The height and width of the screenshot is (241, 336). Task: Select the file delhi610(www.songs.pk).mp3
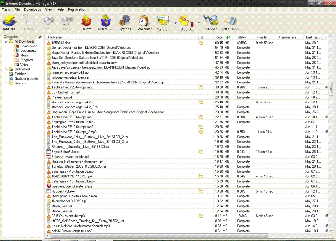tap(72, 231)
